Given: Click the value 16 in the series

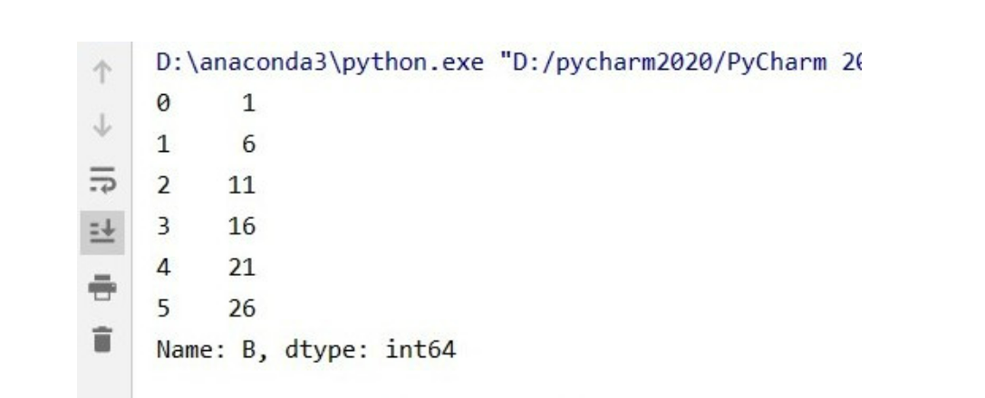Looking at the screenshot, I should click(x=242, y=227).
